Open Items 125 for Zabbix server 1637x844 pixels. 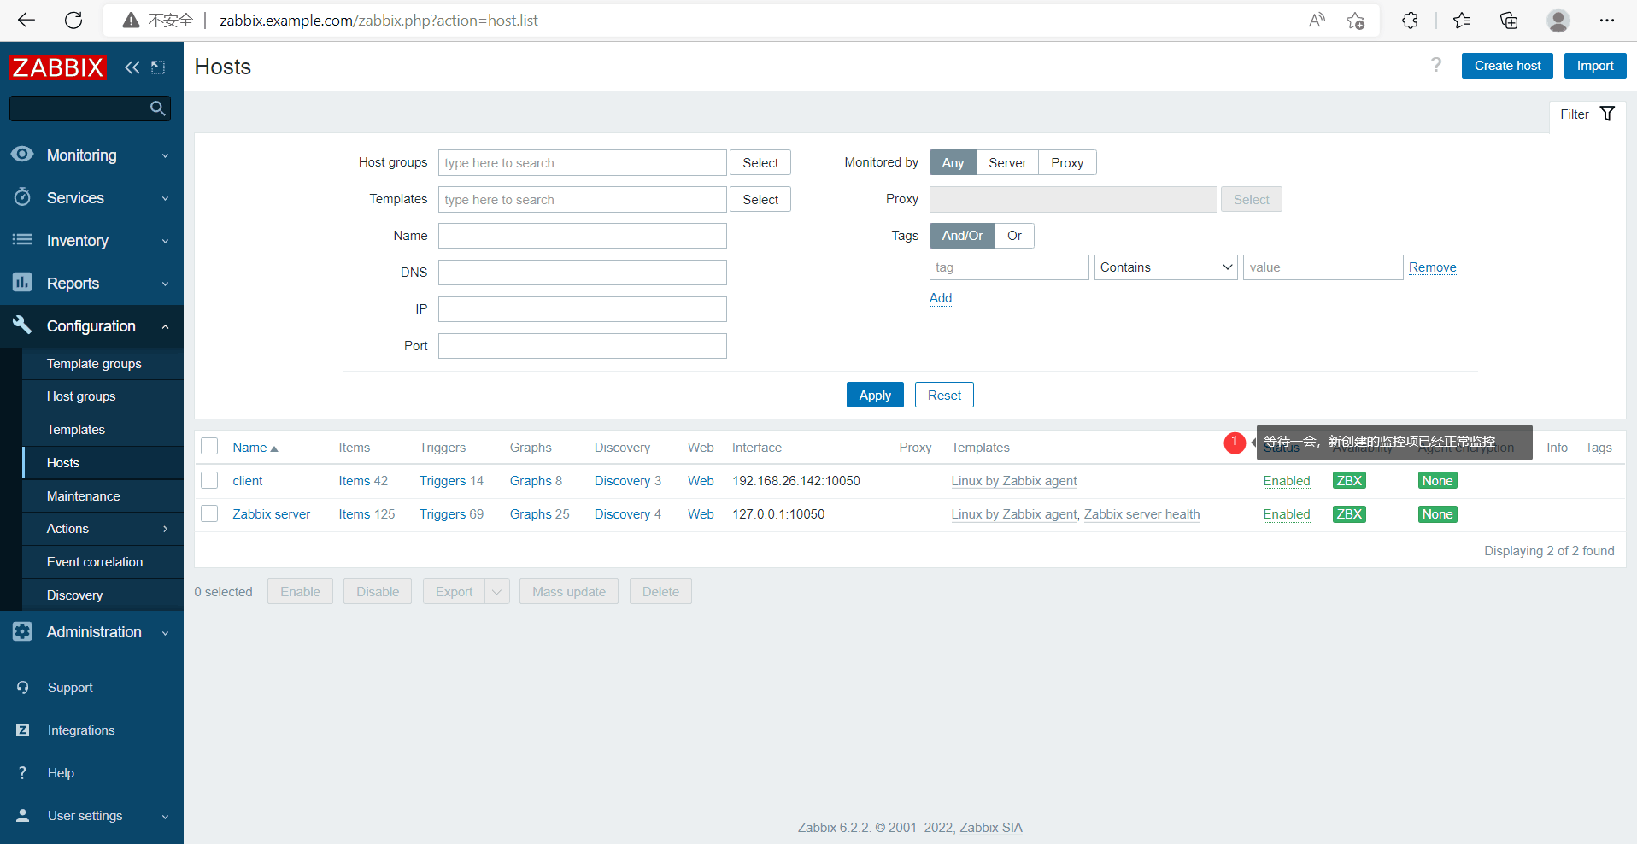click(x=367, y=514)
